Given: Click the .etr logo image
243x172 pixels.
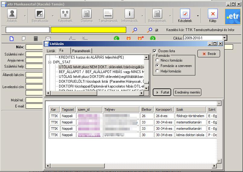Looking at the screenshot, I should [233, 17].
